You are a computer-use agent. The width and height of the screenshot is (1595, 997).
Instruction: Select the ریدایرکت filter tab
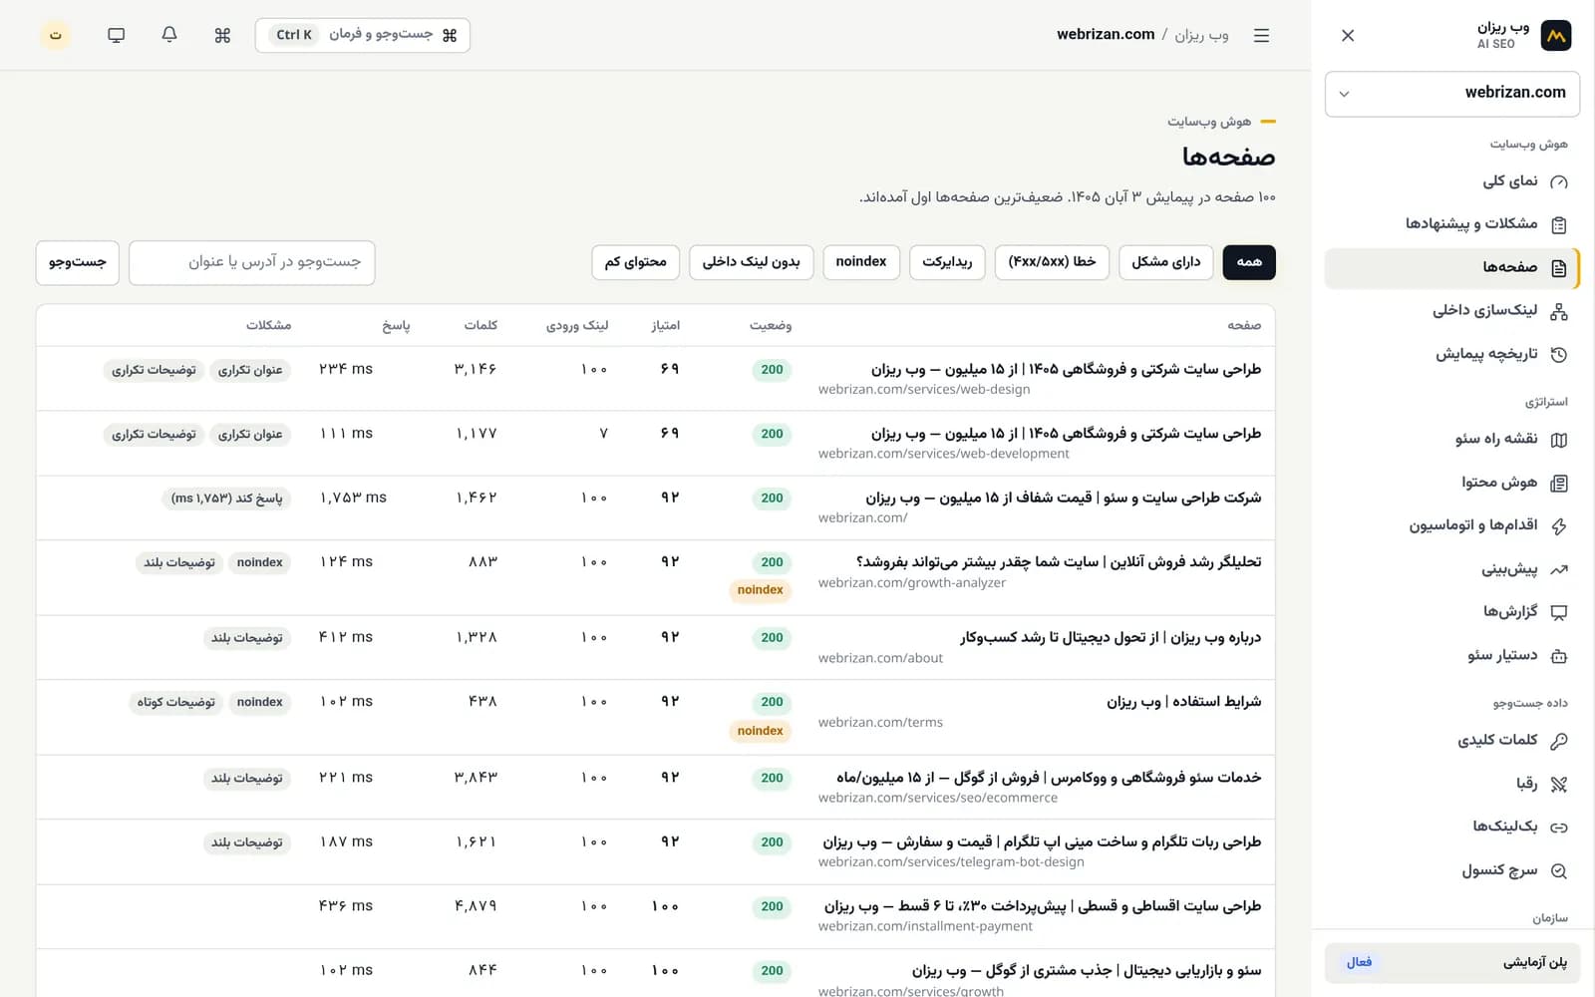click(947, 262)
